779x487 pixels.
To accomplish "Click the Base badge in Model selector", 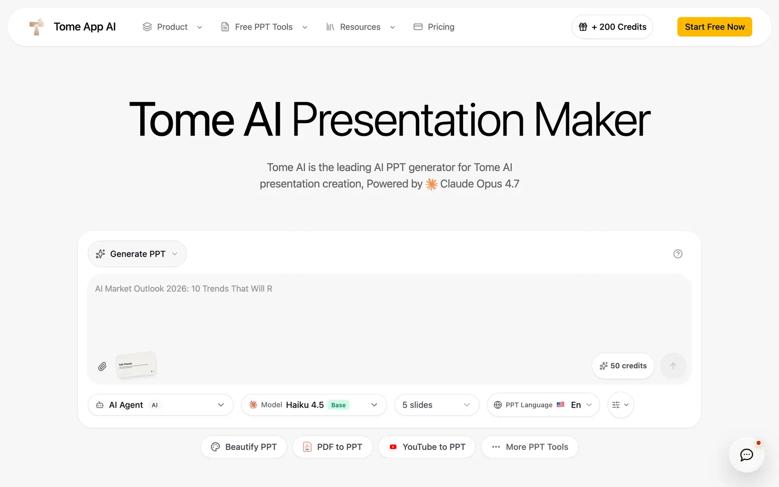I will pos(338,405).
